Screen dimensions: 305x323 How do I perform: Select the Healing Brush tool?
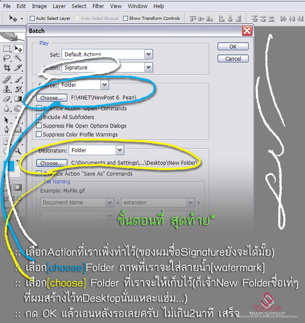[x=7, y=80]
